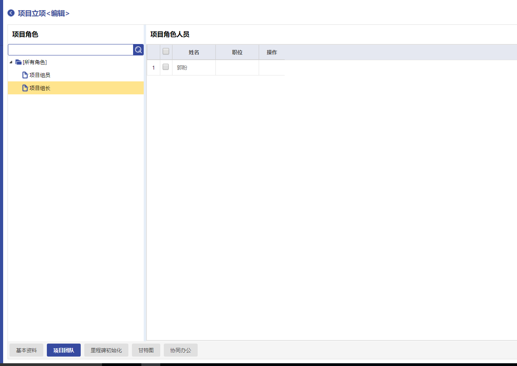Click the 姓名 column header
The width and height of the screenshot is (517, 366).
click(194, 52)
